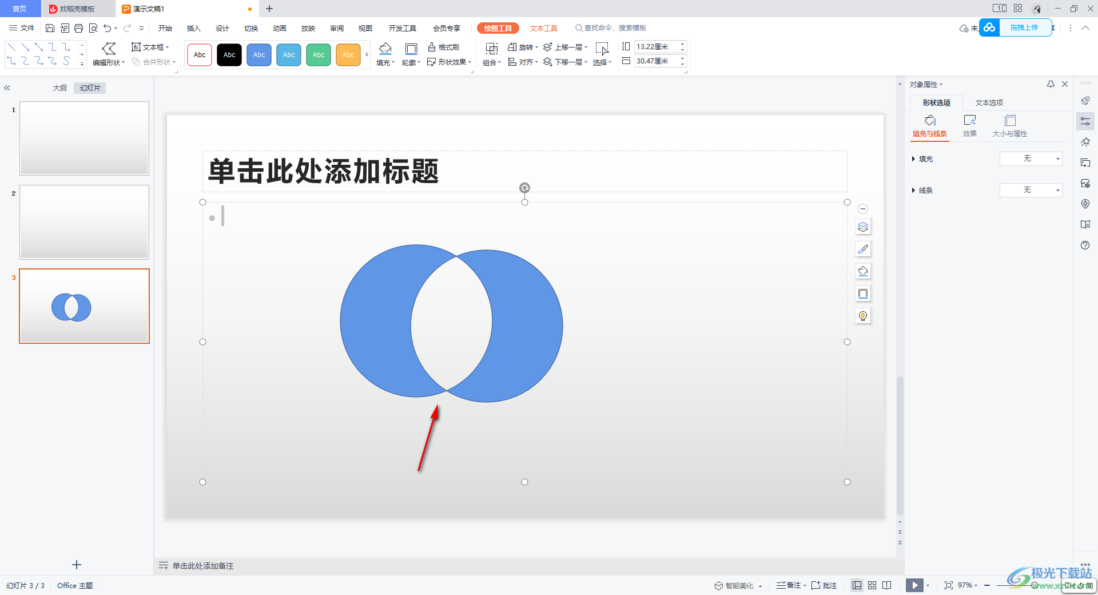
Task: Close the Object Properties panel
Action: [1065, 84]
